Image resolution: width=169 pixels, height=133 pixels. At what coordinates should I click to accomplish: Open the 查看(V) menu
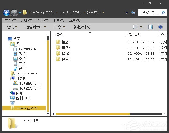(43, 20)
